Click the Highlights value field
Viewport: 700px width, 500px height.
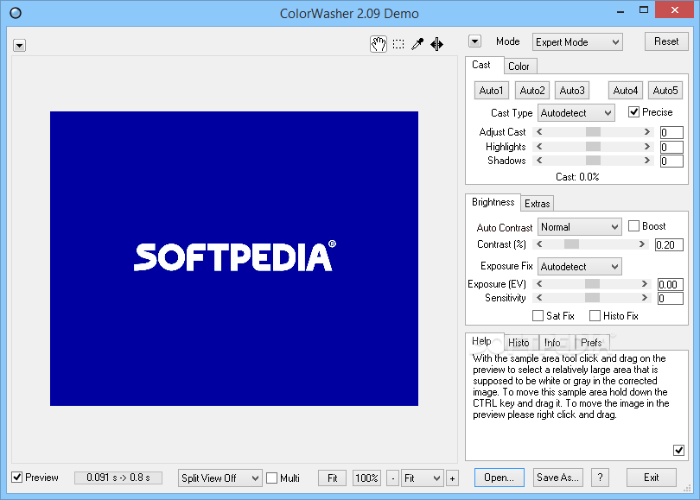pyautogui.click(x=671, y=147)
